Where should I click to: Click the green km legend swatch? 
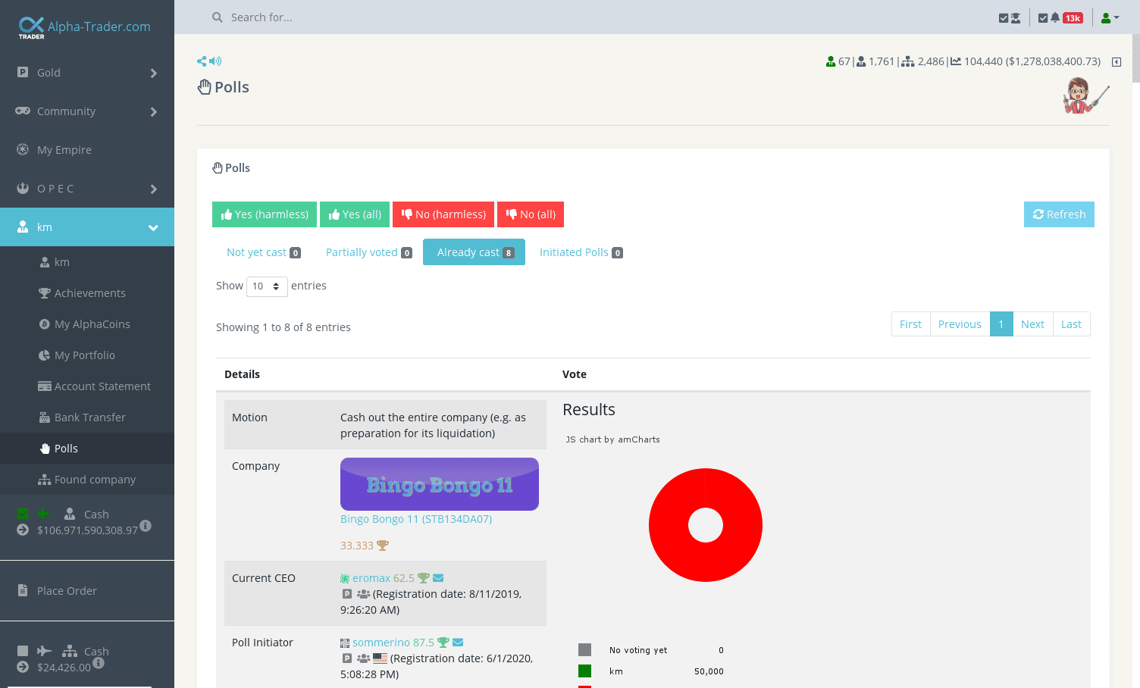[x=584, y=671]
